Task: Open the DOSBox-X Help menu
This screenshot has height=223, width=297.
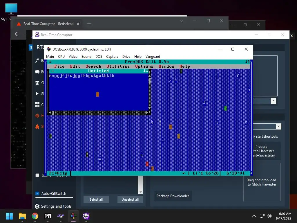Action: (138, 57)
